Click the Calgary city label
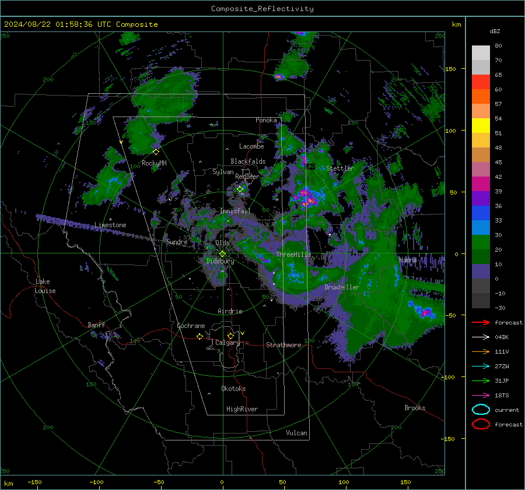Image resolution: width=525 pixels, height=490 pixels. [x=228, y=343]
